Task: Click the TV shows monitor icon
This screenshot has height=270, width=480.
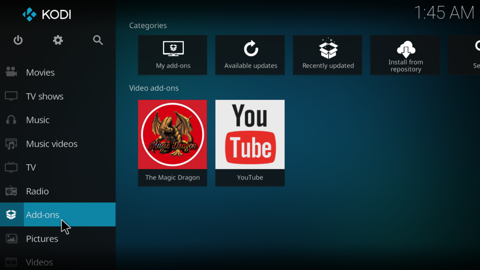Action: 11,96
